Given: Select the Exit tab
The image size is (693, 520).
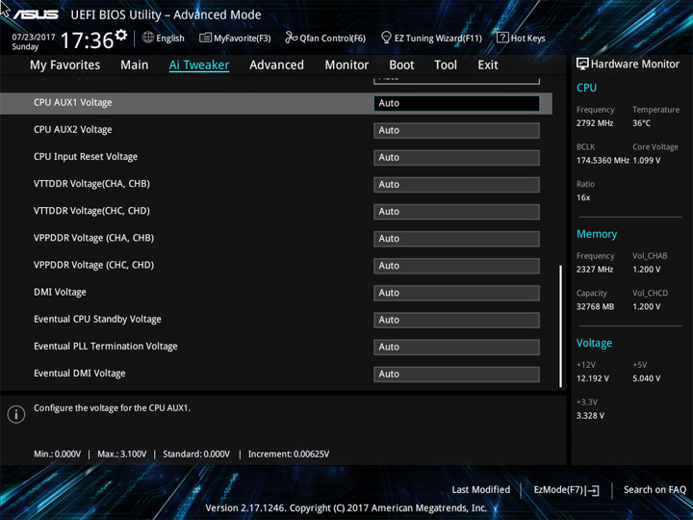Looking at the screenshot, I should [x=488, y=65].
